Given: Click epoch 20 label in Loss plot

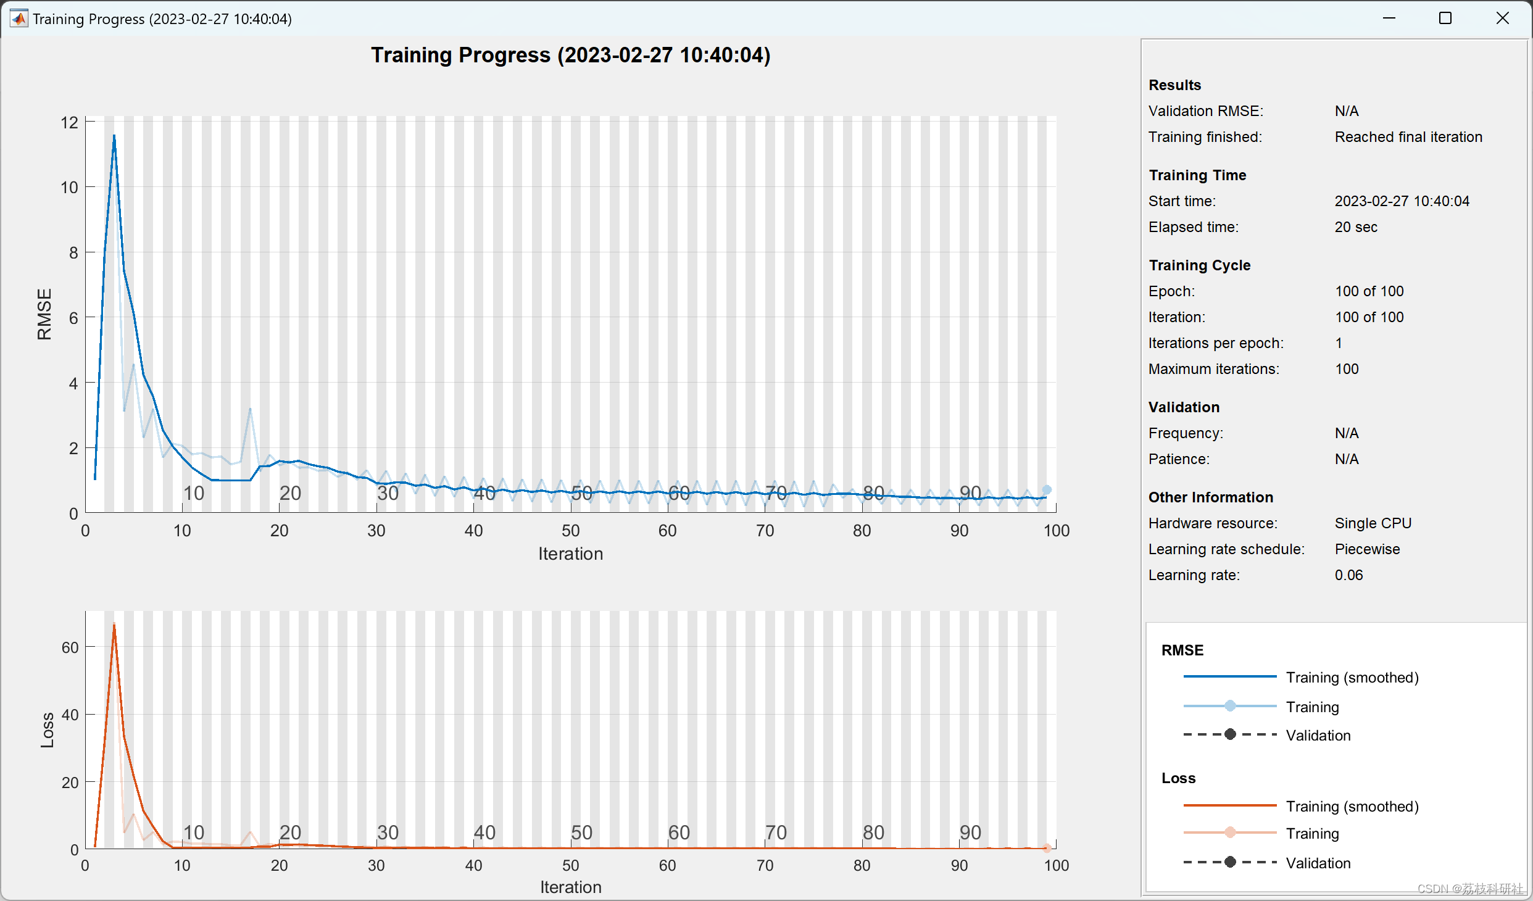Looking at the screenshot, I should coord(290,832).
